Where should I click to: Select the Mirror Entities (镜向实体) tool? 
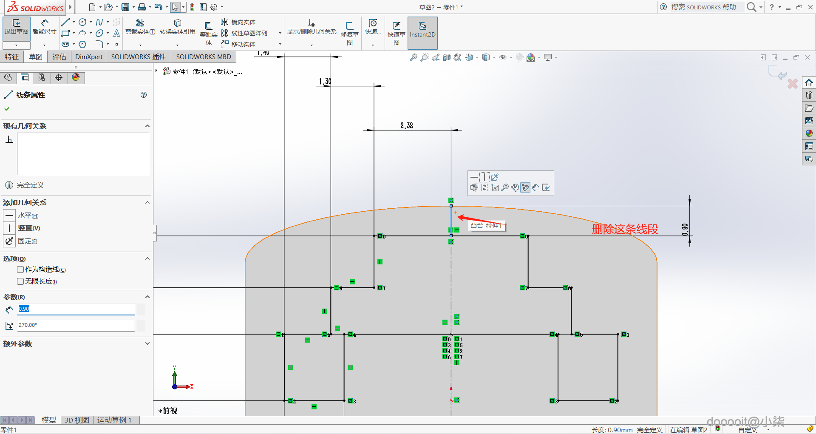click(x=238, y=22)
